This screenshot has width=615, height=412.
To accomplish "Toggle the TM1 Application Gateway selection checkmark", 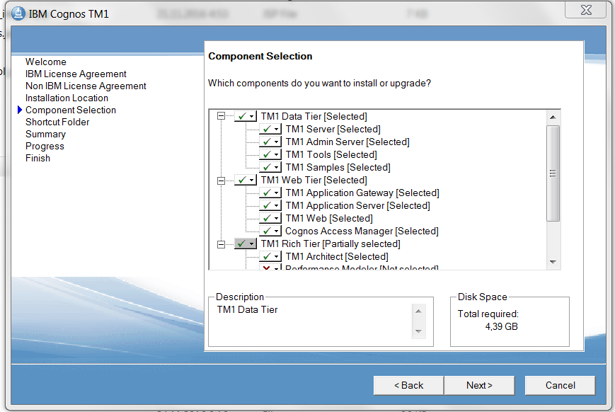I will [270, 193].
